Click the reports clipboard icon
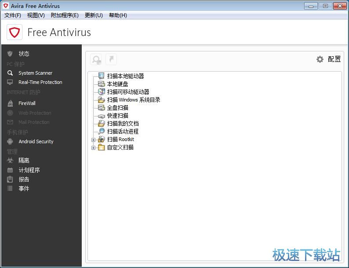This screenshot has height=268, width=349. 10,179
